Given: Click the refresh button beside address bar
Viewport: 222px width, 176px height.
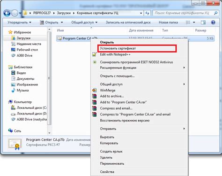Looking at the screenshot, I should [147, 13].
